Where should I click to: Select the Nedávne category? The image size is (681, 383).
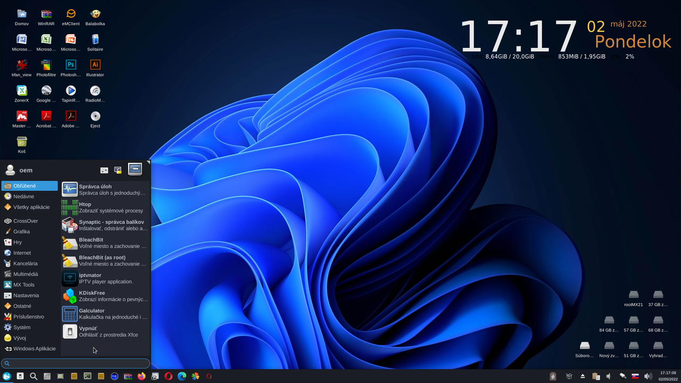click(x=30, y=196)
